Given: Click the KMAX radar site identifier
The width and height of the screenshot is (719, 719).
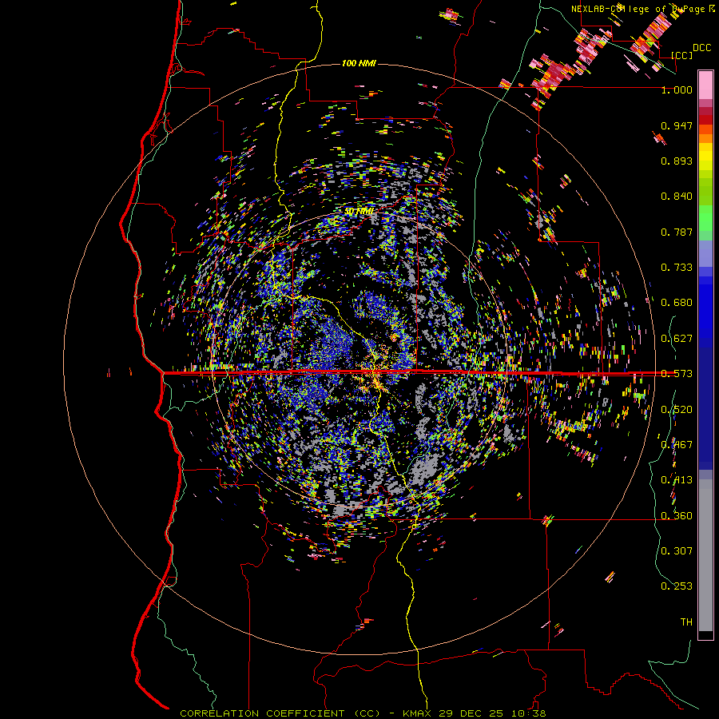Looking at the screenshot, I should click(x=418, y=713).
